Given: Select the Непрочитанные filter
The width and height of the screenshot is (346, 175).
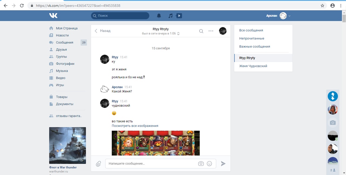Looking at the screenshot, I should click(x=252, y=38).
